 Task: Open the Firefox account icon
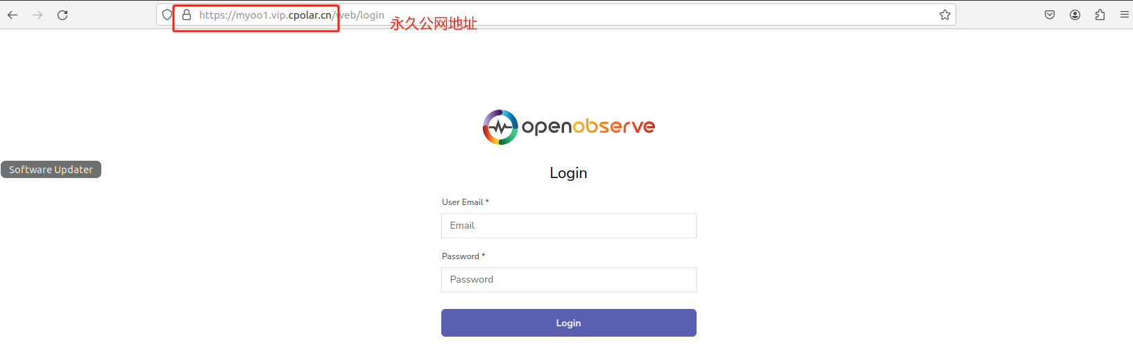coord(1075,15)
